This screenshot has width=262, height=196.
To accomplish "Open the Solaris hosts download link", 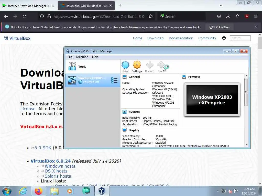I will [x=58, y=176].
